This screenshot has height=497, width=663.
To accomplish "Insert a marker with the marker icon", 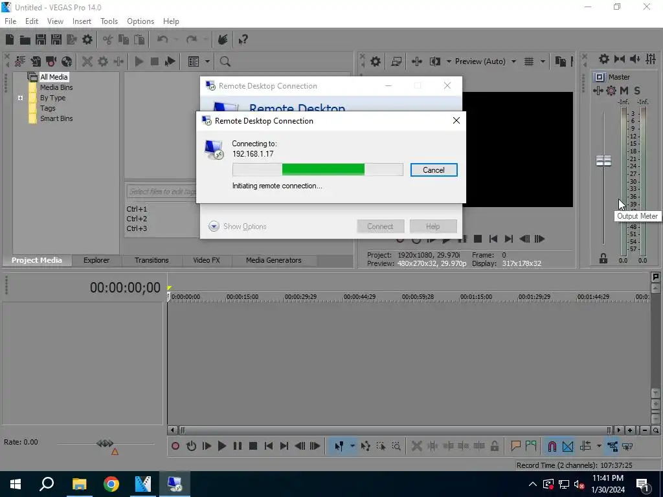I will click(x=515, y=447).
